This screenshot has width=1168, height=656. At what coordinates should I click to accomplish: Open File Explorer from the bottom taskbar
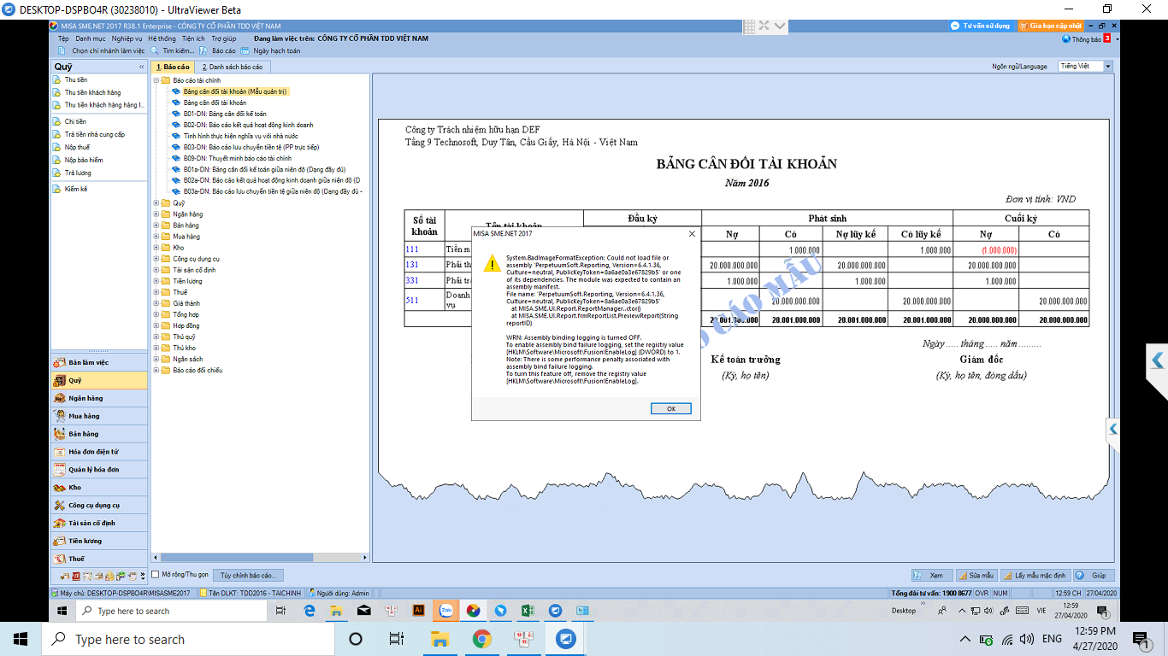pyautogui.click(x=439, y=638)
